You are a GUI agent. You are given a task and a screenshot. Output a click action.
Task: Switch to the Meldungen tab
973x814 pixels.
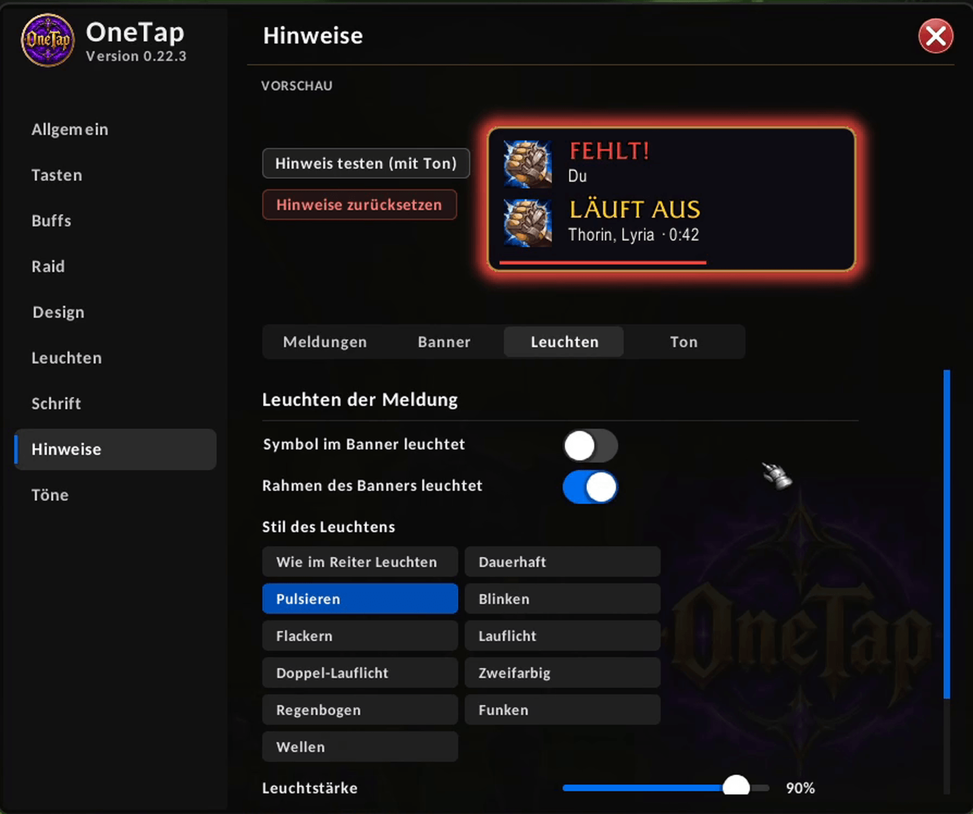[325, 342]
